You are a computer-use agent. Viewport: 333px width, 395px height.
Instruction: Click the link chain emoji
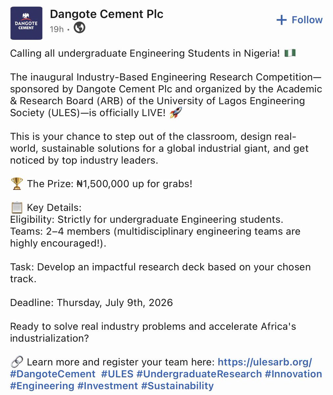[17, 362]
